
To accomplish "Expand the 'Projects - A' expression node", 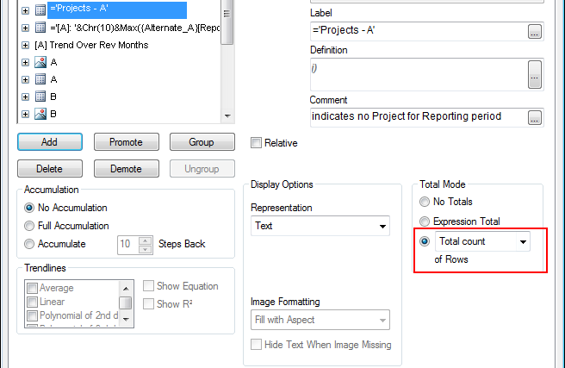I will coord(25,10).
